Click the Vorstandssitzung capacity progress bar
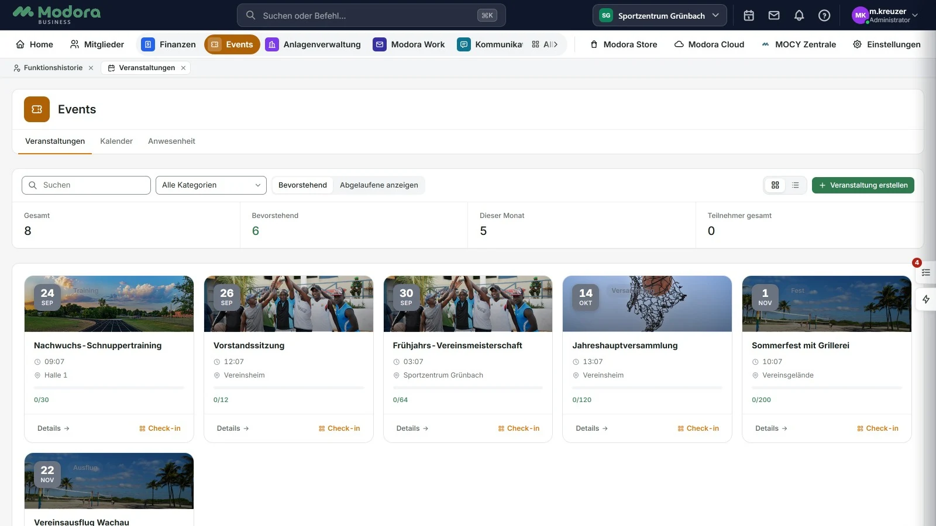Screen dimensions: 936x526 click(x=288, y=388)
